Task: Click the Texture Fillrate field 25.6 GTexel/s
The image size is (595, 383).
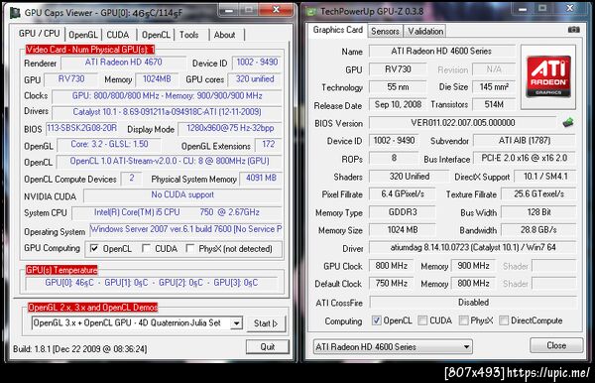Action: (x=538, y=193)
